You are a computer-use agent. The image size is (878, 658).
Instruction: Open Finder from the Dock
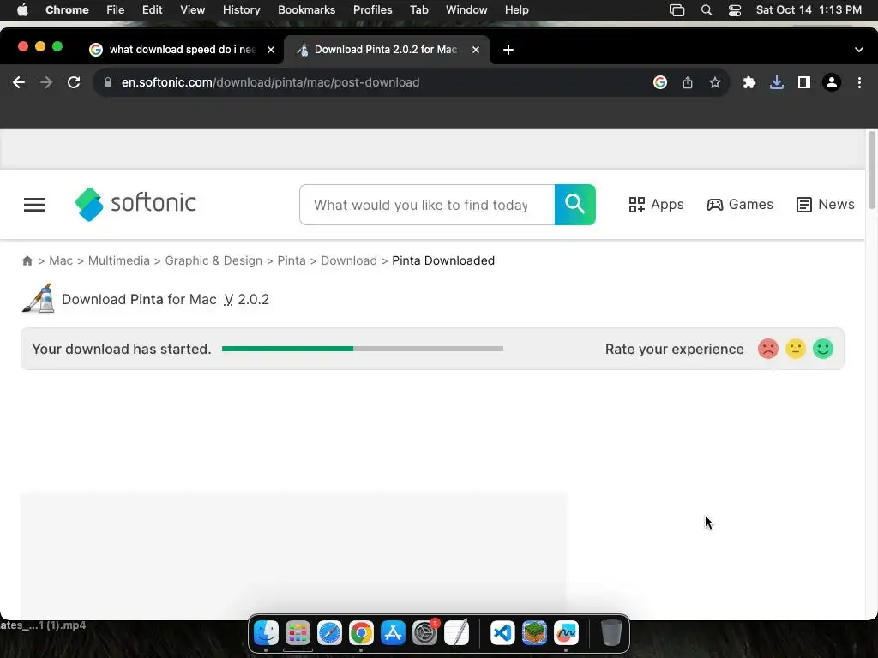(x=266, y=633)
